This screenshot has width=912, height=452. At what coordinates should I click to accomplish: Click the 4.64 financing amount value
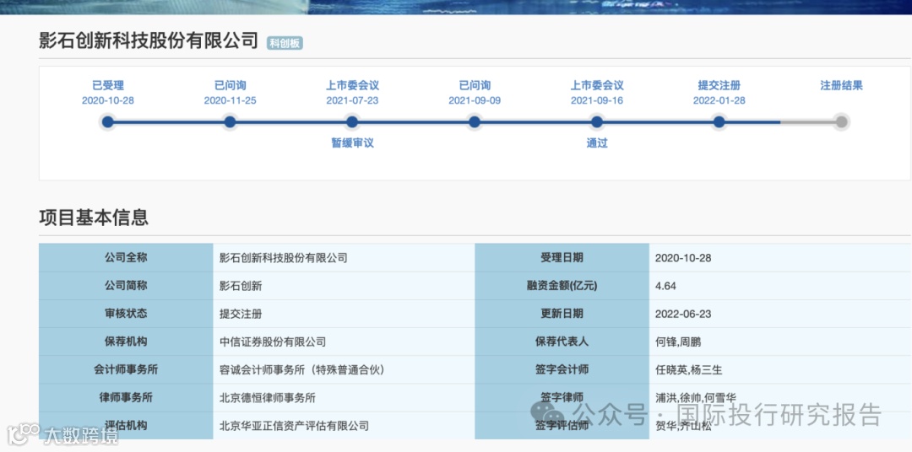click(665, 286)
